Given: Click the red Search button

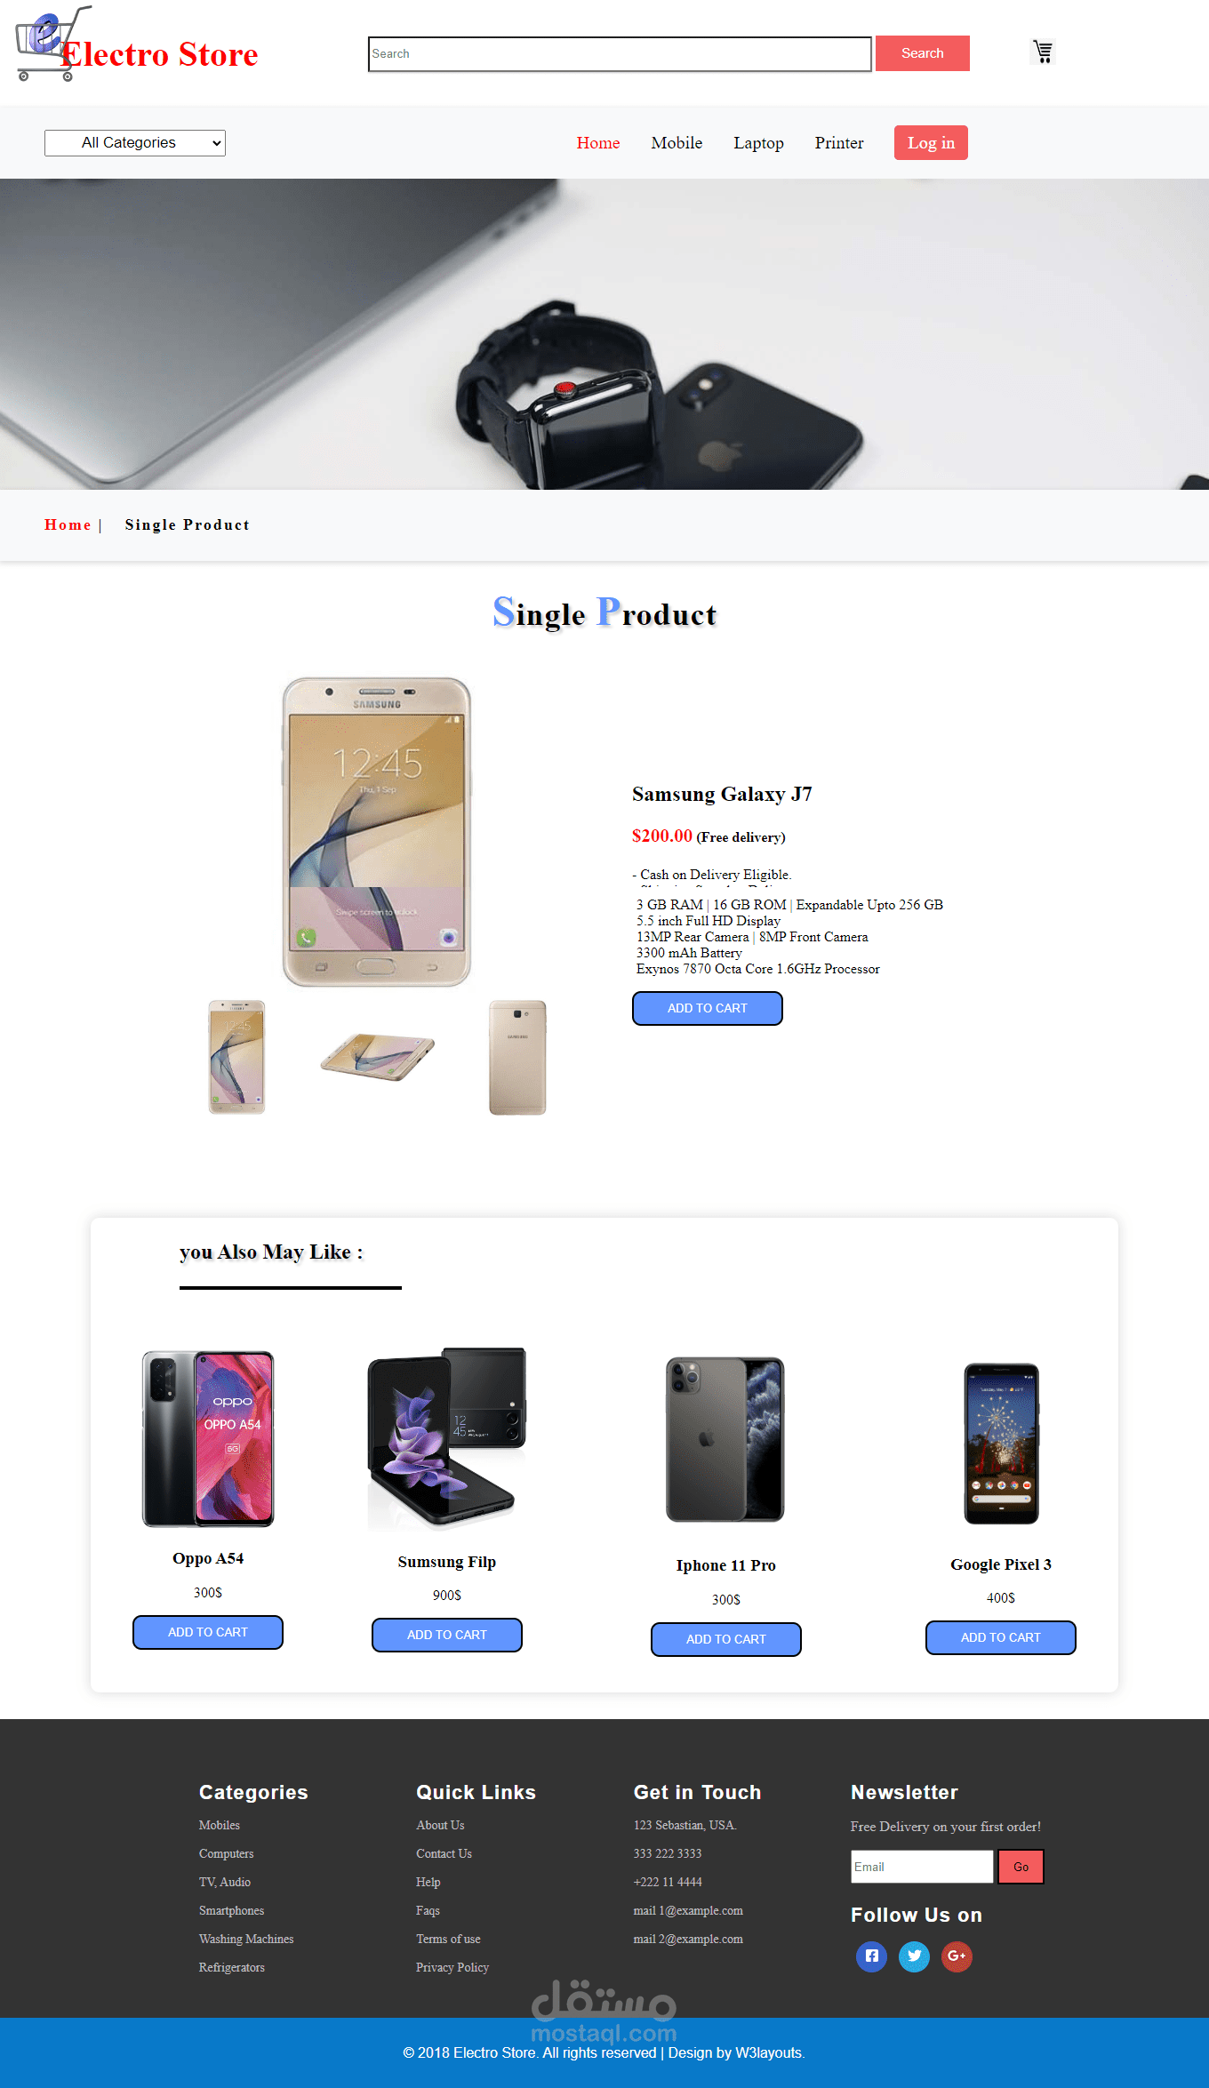Looking at the screenshot, I should [923, 53].
